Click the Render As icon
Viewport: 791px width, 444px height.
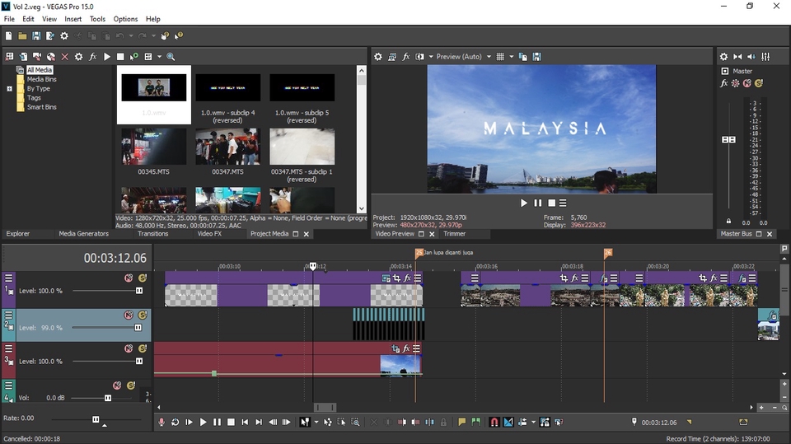point(50,35)
